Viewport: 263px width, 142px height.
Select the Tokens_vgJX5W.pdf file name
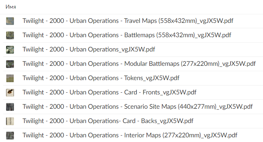101,78
